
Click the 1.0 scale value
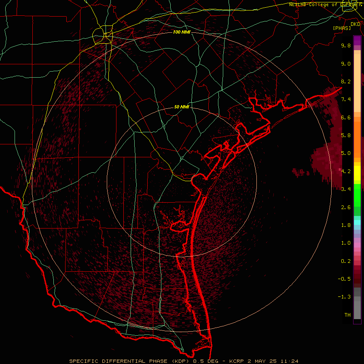(x=346, y=243)
